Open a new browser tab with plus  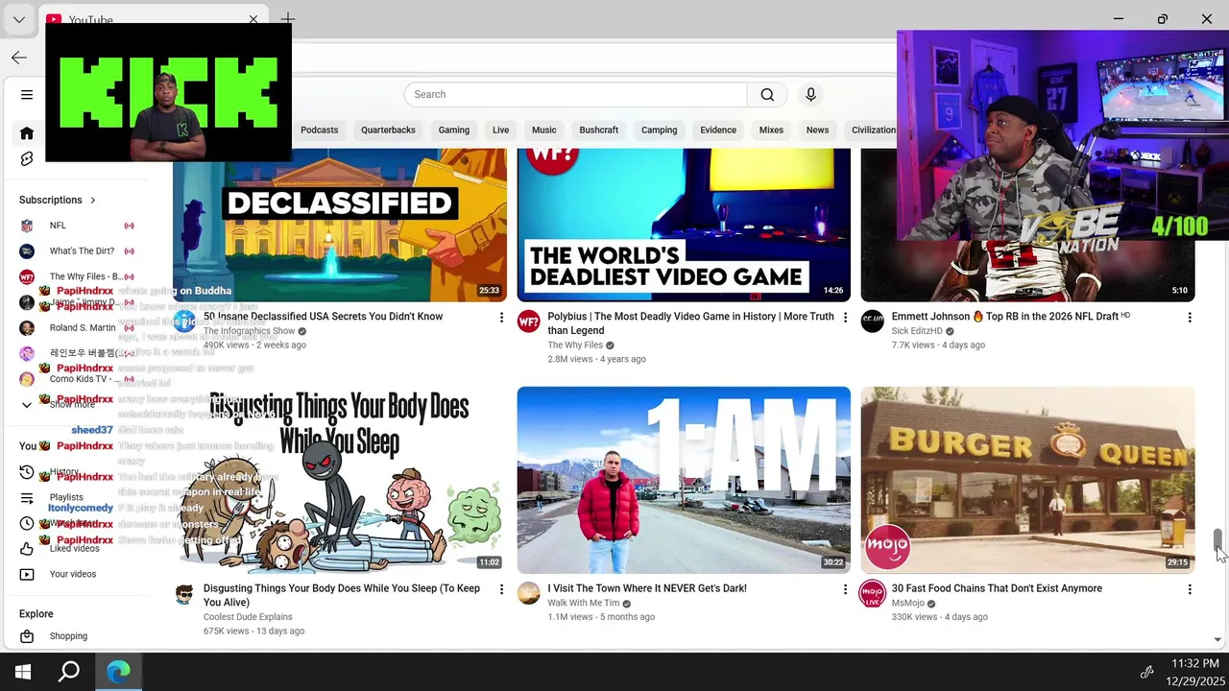287,18
